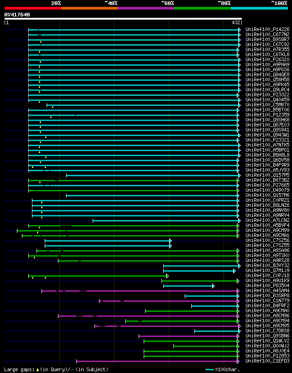Select the AV417640 query name

17,15
